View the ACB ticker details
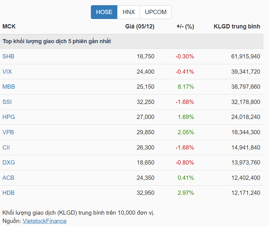Screen dimensions: 269x226 click(x=8, y=178)
